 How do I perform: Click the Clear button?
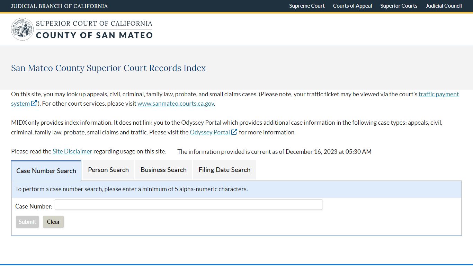pos(53,222)
